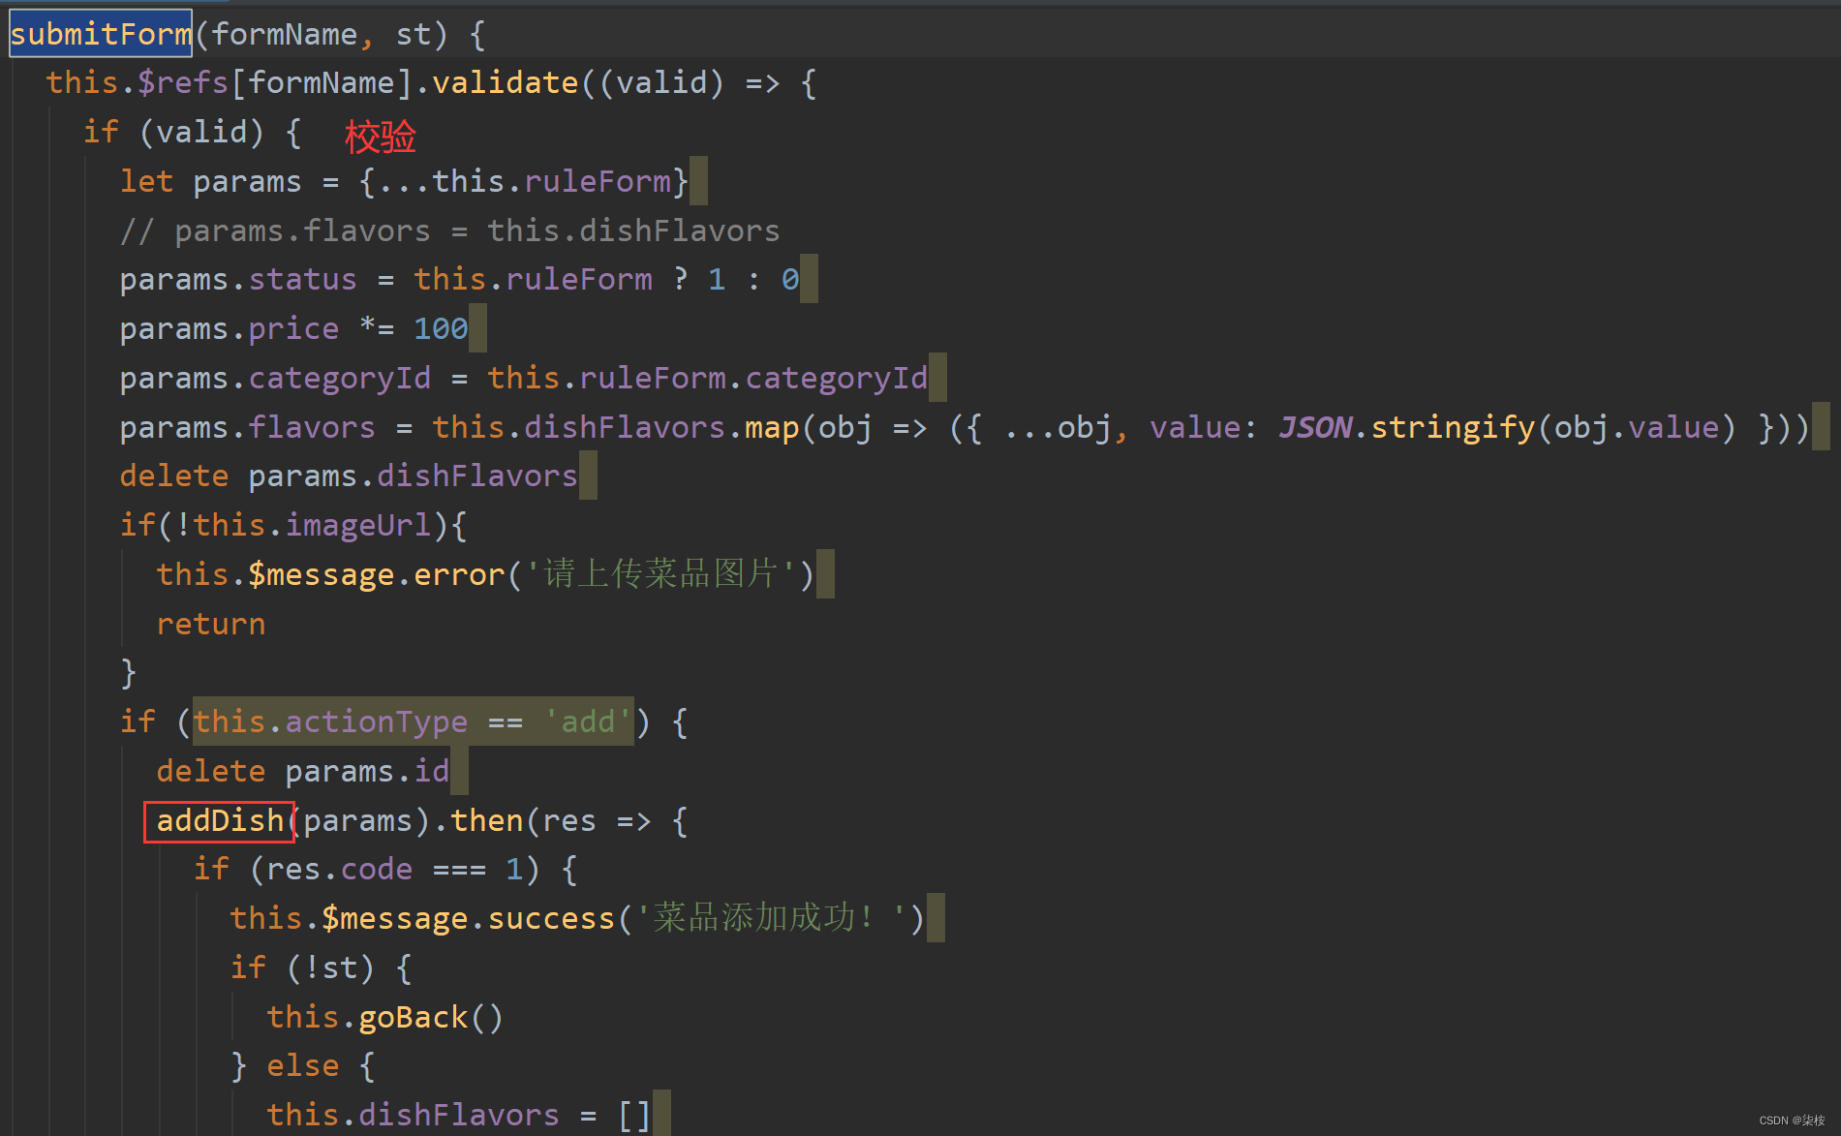The width and height of the screenshot is (1841, 1136).
Task: Click 'delete params.id' statement
Action: click(x=303, y=771)
